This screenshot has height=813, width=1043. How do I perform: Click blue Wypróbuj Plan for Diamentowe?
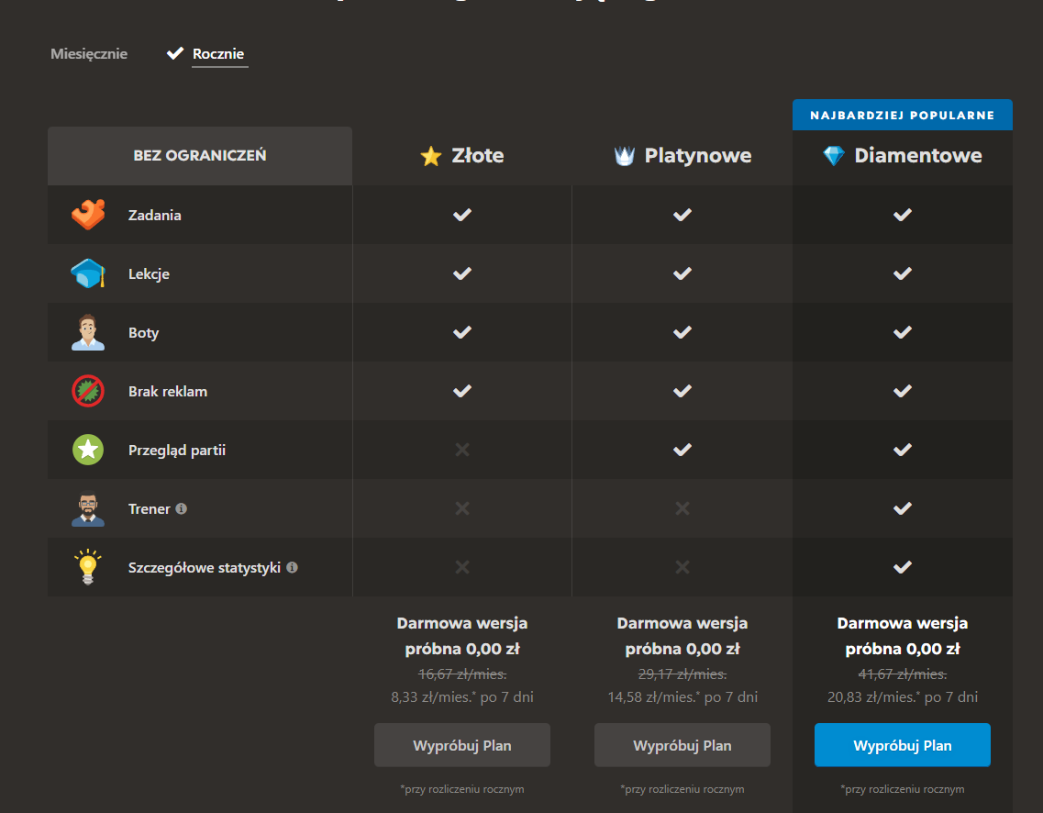coord(902,745)
